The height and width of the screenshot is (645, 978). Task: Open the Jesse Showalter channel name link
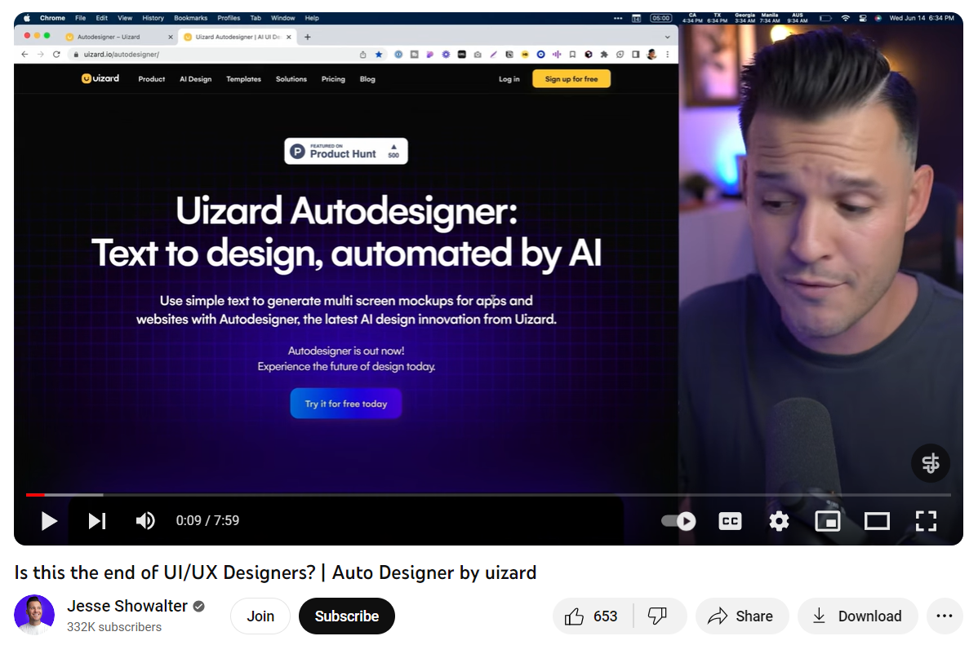point(127,606)
